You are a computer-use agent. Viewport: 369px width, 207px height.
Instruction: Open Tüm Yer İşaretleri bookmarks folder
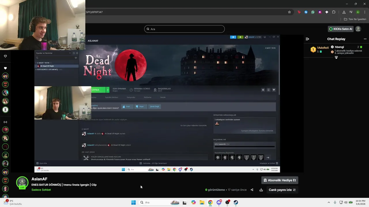[355, 19]
